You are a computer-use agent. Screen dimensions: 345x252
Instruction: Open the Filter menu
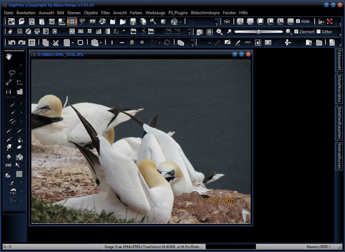[105, 13]
